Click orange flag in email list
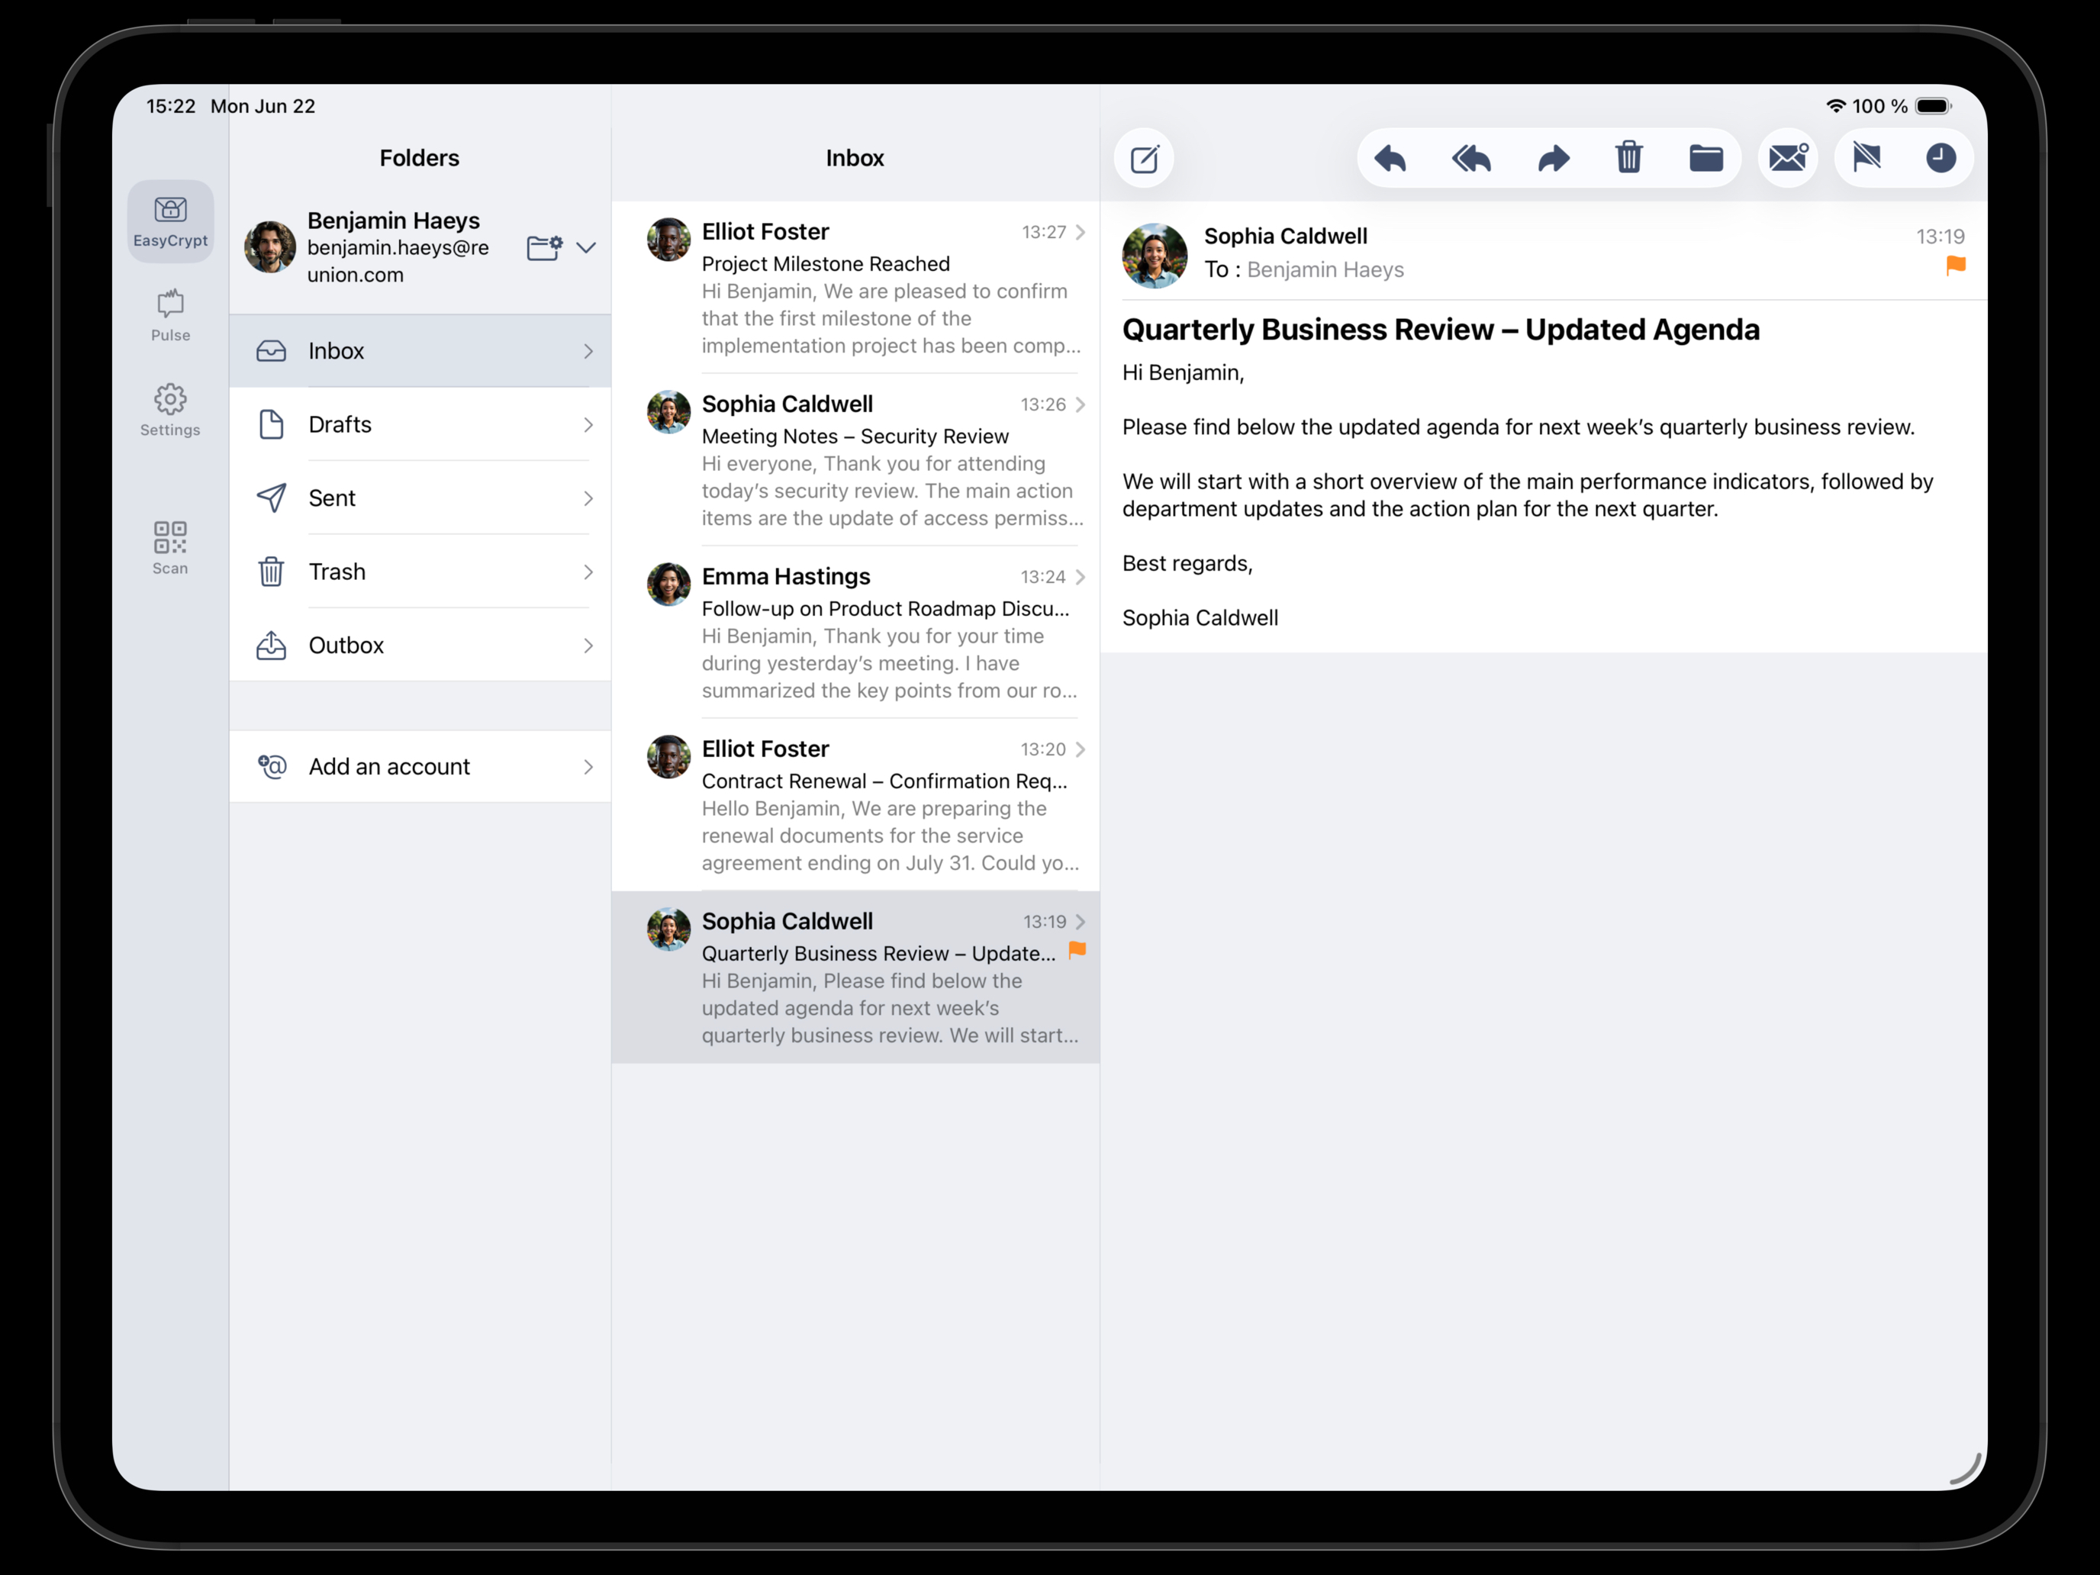The height and width of the screenshot is (1575, 2100). pyautogui.click(x=1077, y=950)
